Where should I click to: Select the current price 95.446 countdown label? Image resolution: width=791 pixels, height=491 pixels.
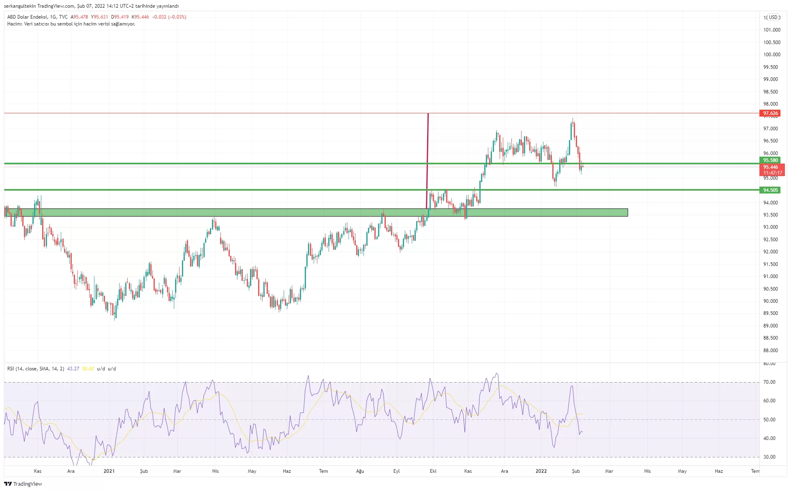pos(772,170)
